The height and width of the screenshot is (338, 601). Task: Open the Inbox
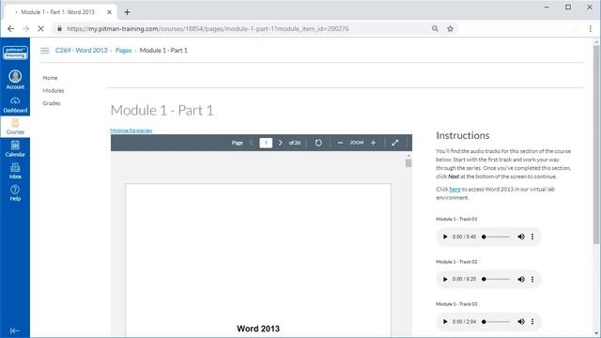pos(15,171)
